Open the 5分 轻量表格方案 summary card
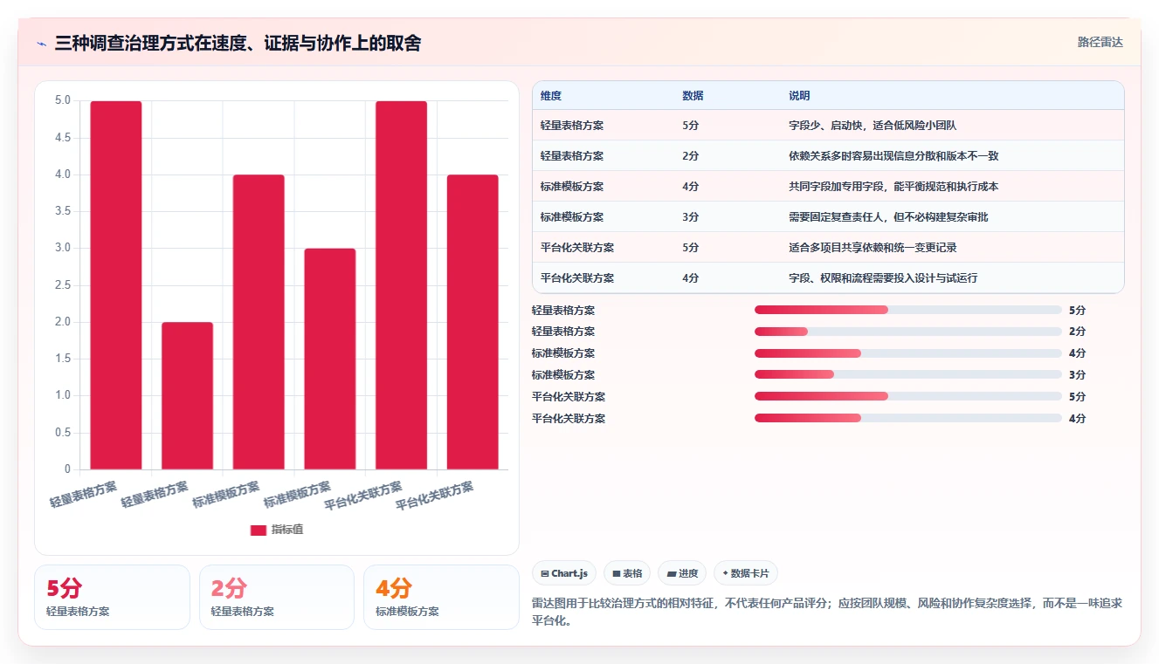The width and height of the screenshot is (1159, 664). click(x=112, y=597)
